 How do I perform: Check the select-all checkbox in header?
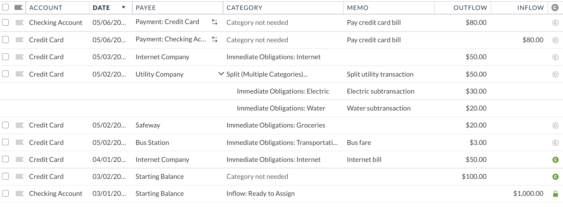(6, 7)
